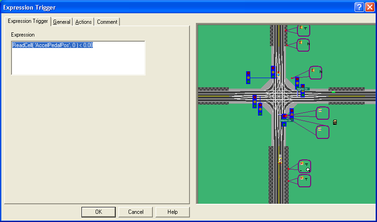Select the T trigger box under the cursor
Image resolution: width=377 pixels, height=222 pixels.
click(304, 166)
